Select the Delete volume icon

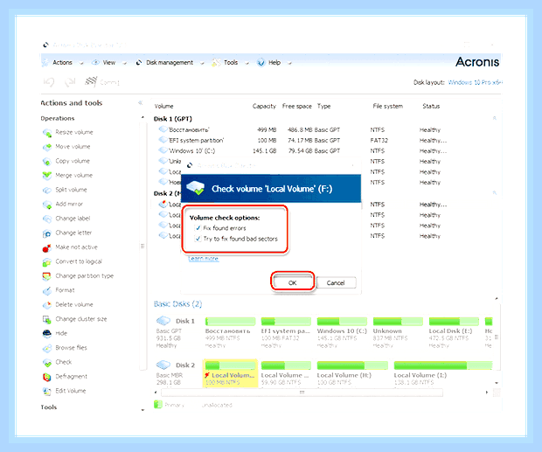click(x=47, y=305)
